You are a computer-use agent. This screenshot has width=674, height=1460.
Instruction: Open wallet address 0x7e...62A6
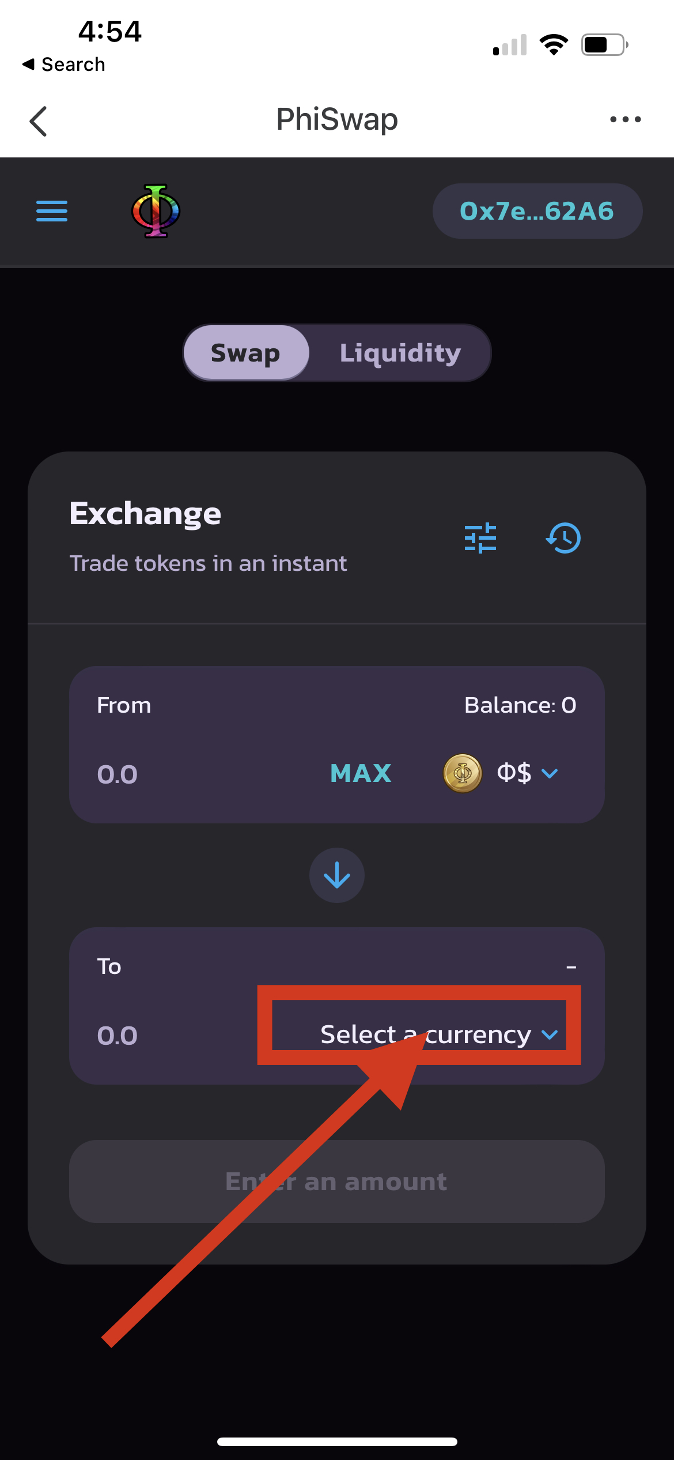point(537,211)
